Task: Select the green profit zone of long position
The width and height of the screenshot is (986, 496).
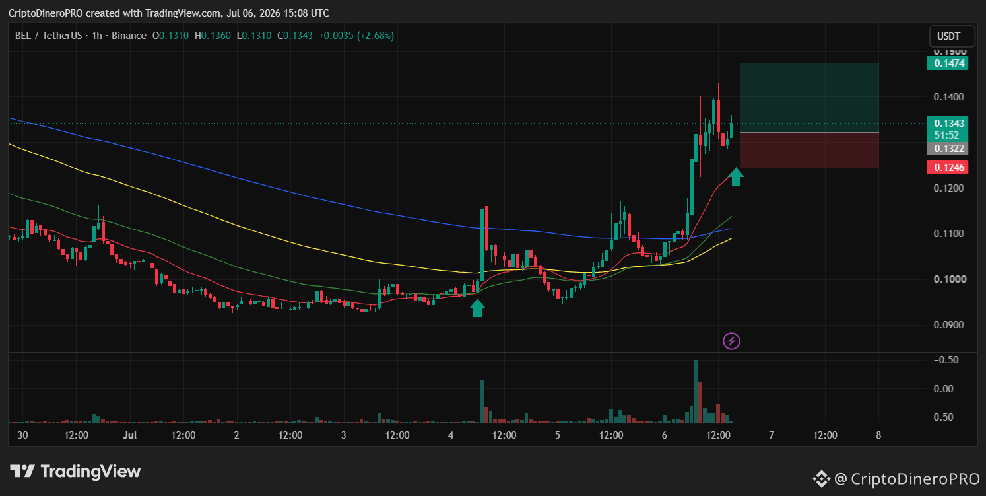Action: point(810,98)
